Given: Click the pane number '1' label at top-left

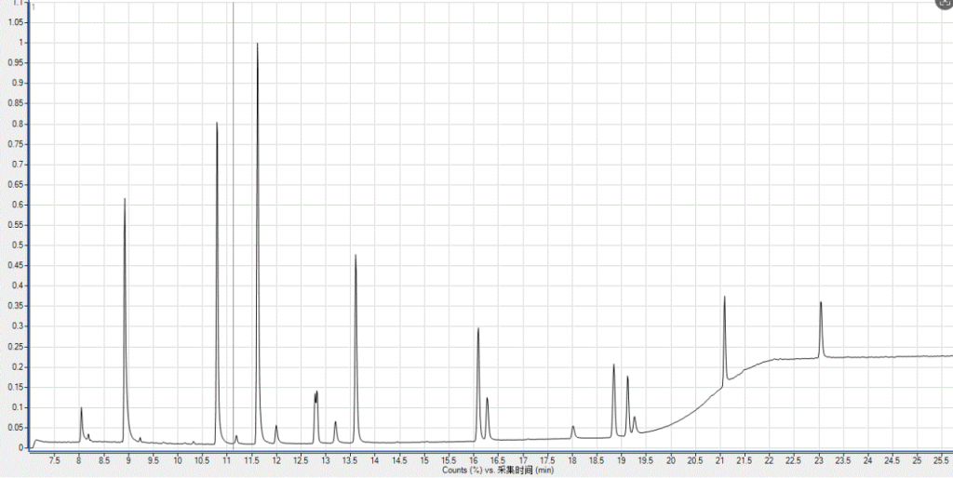Looking at the screenshot, I should pos(34,7).
